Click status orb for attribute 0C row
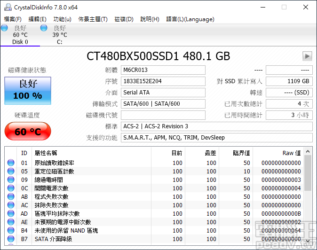317x250 pixels. point(11,188)
